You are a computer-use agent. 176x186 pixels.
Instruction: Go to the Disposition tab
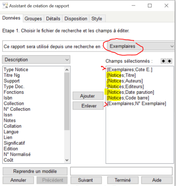pyautogui.click(x=76, y=19)
